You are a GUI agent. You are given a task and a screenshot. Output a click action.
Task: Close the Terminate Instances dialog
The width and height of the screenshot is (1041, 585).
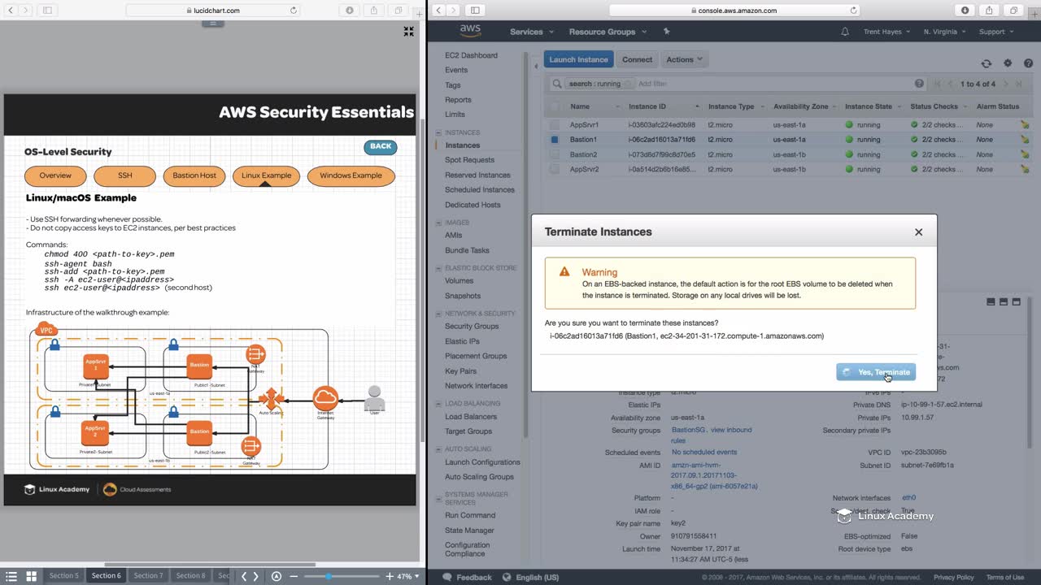919,232
